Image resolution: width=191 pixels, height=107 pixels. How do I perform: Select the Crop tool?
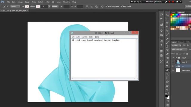(167, 31)
